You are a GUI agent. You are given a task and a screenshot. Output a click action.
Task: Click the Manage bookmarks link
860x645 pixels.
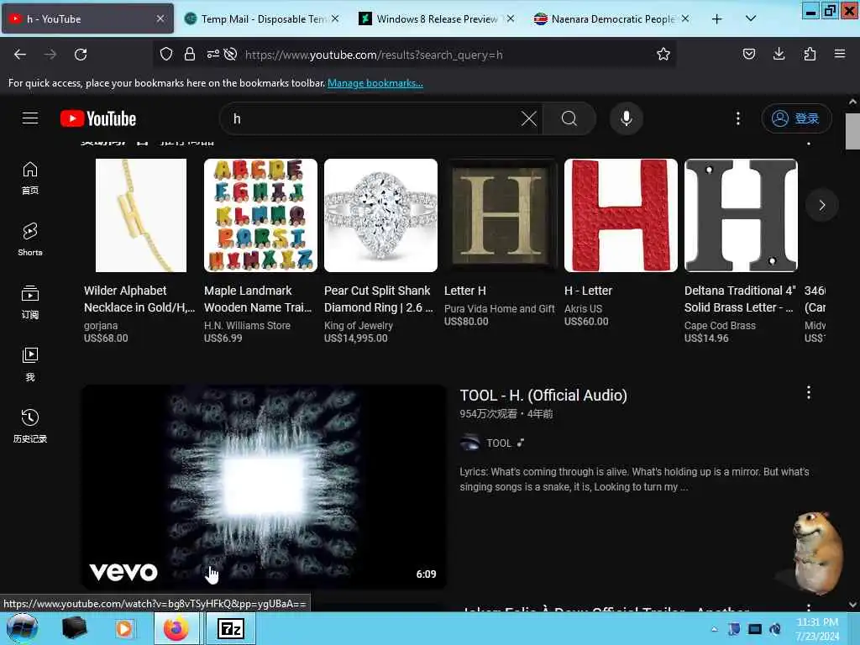pos(375,83)
